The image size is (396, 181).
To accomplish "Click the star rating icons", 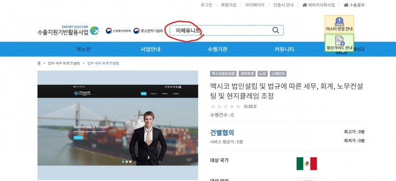I will click(226, 106).
